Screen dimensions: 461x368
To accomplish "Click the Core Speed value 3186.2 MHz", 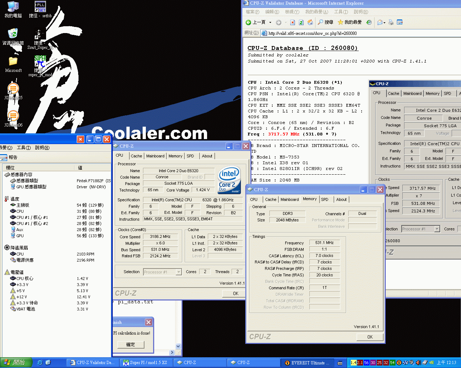I will coord(160,237).
